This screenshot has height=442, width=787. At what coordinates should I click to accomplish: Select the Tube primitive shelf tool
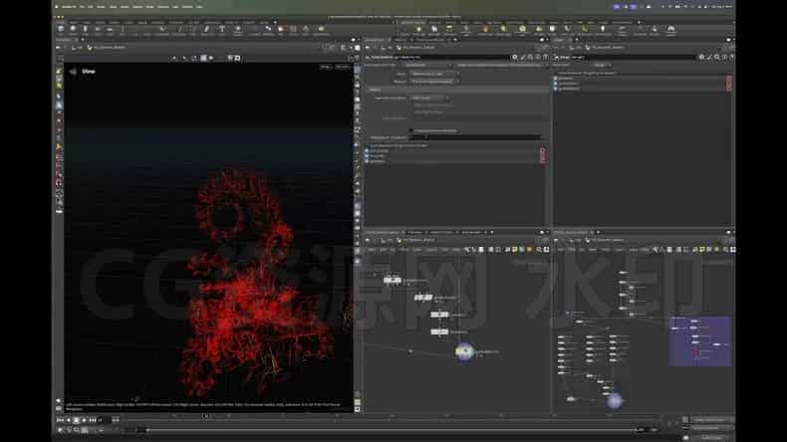[x=85, y=30]
